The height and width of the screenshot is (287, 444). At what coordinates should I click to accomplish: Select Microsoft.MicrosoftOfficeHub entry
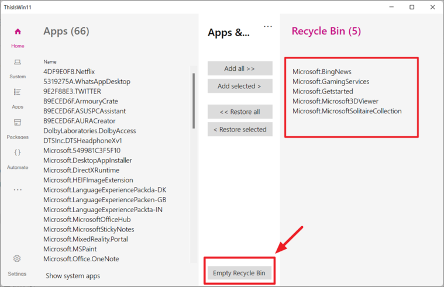[x=87, y=220]
